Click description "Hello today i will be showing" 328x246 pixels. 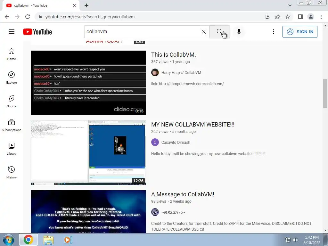pos(208,154)
